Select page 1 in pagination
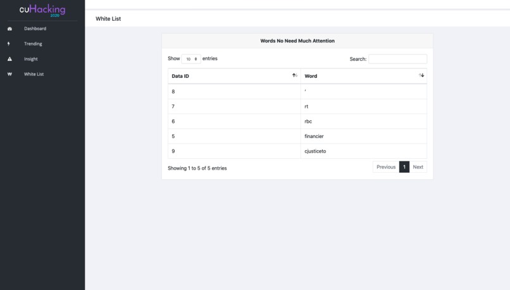The height and width of the screenshot is (290, 510). (404, 167)
